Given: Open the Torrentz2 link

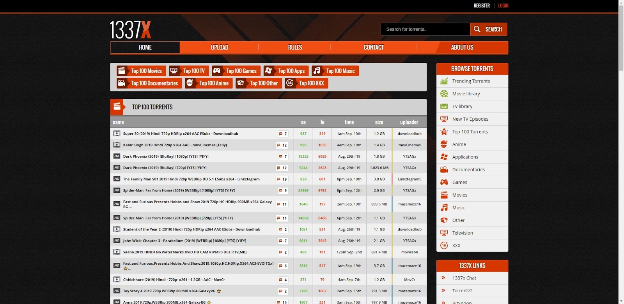Looking at the screenshot, I should point(463,291).
